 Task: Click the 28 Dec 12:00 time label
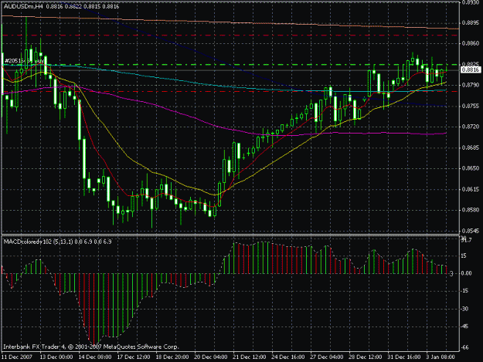point(365,357)
